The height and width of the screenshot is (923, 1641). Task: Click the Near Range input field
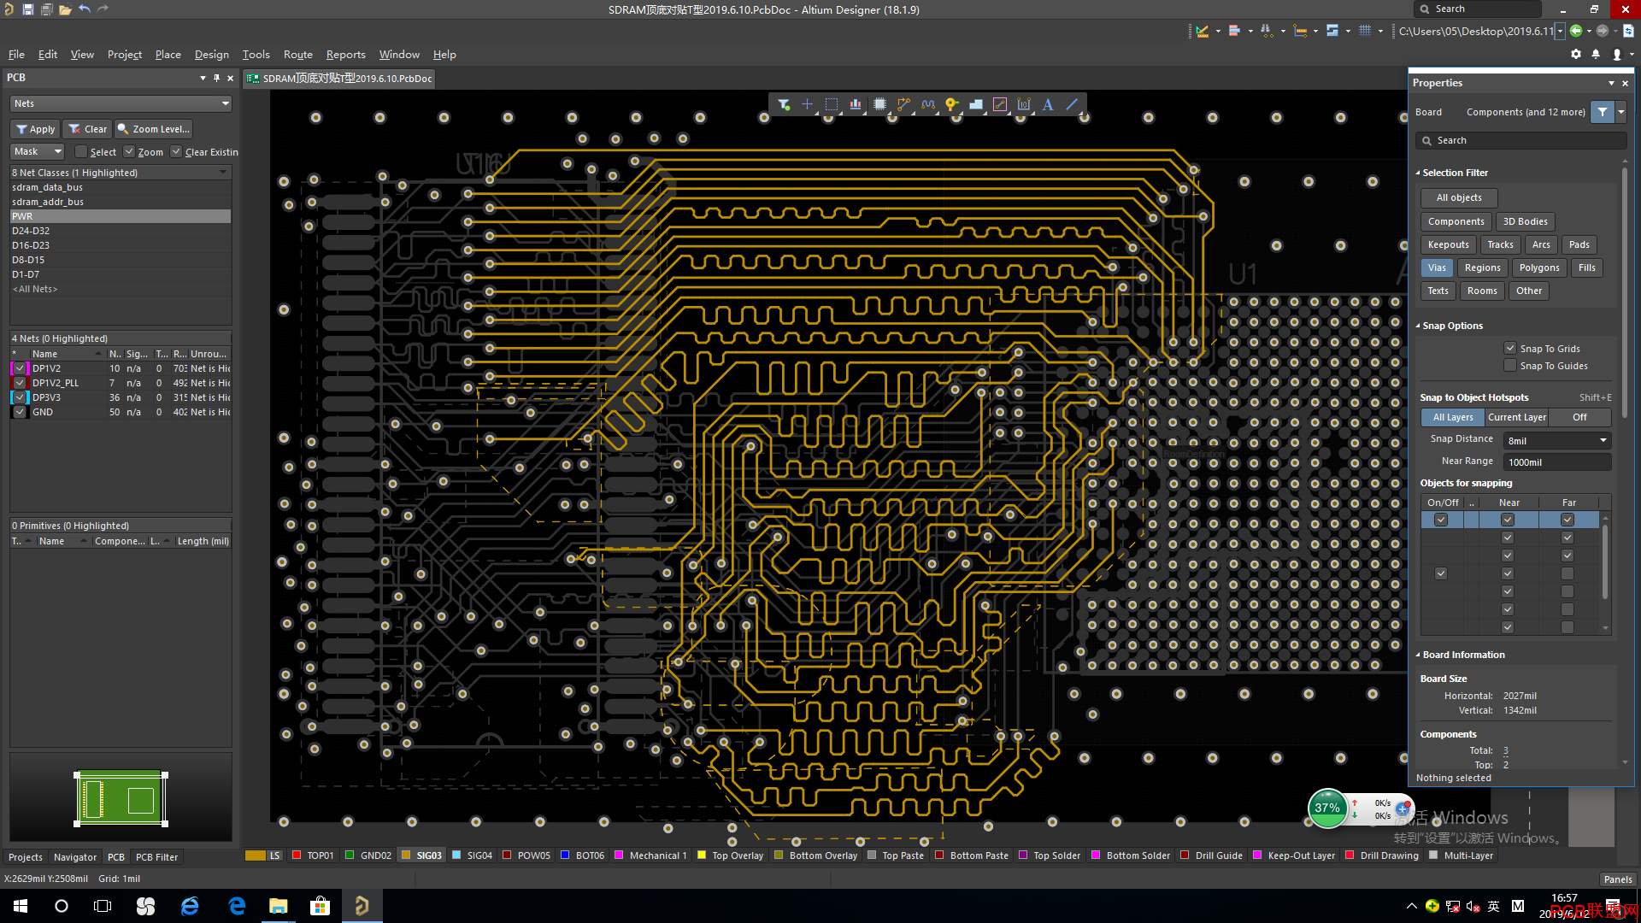(1557, 461)
